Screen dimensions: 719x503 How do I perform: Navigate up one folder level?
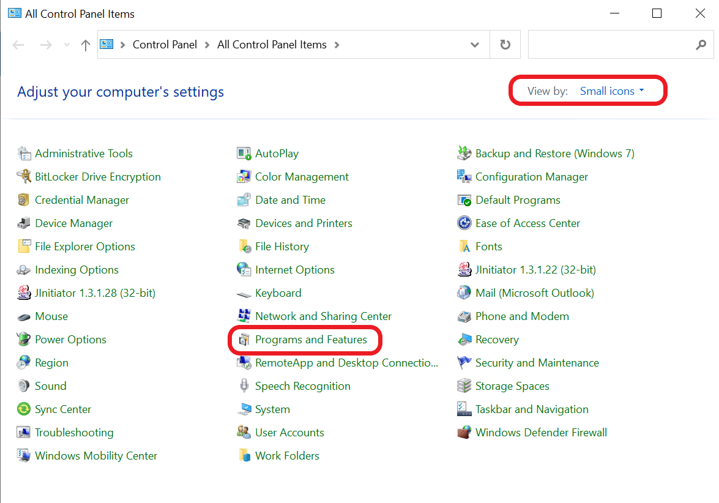85,44
